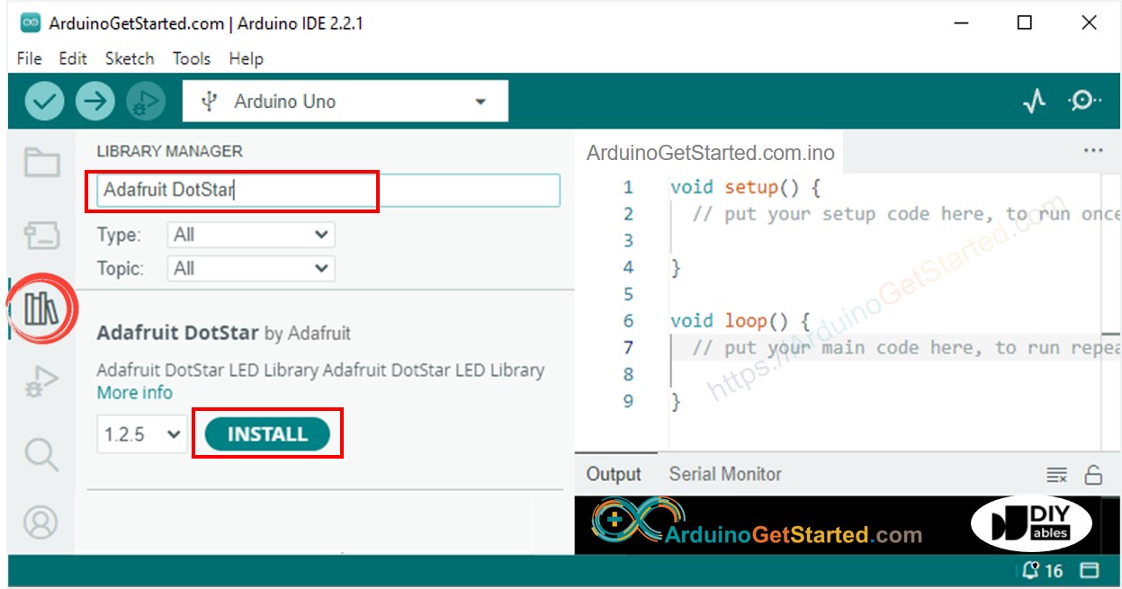Open the Sketch menu
Image resolution: width=1122 pixels, height=589 pixels.
130,58
